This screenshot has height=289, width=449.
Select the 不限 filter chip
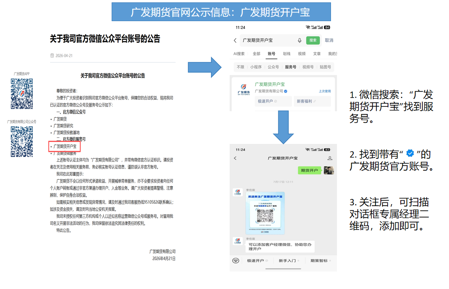click(240, 67)
